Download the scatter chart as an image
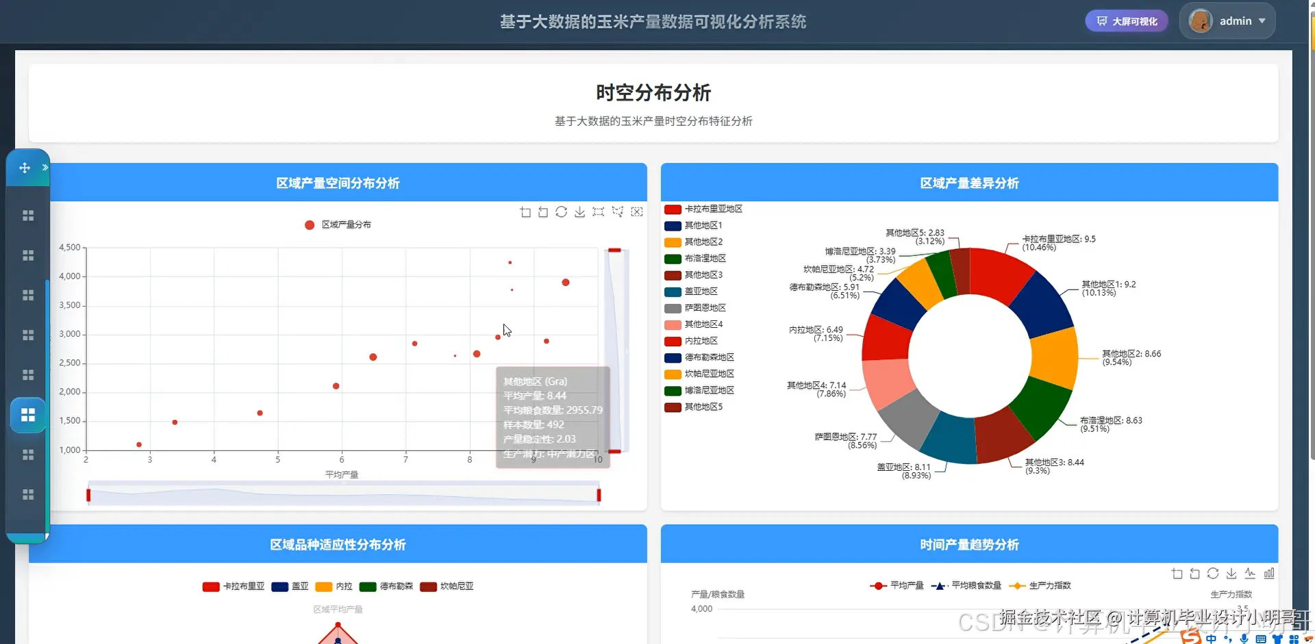This screenshot has height=644, width=1315. (579, 211)
